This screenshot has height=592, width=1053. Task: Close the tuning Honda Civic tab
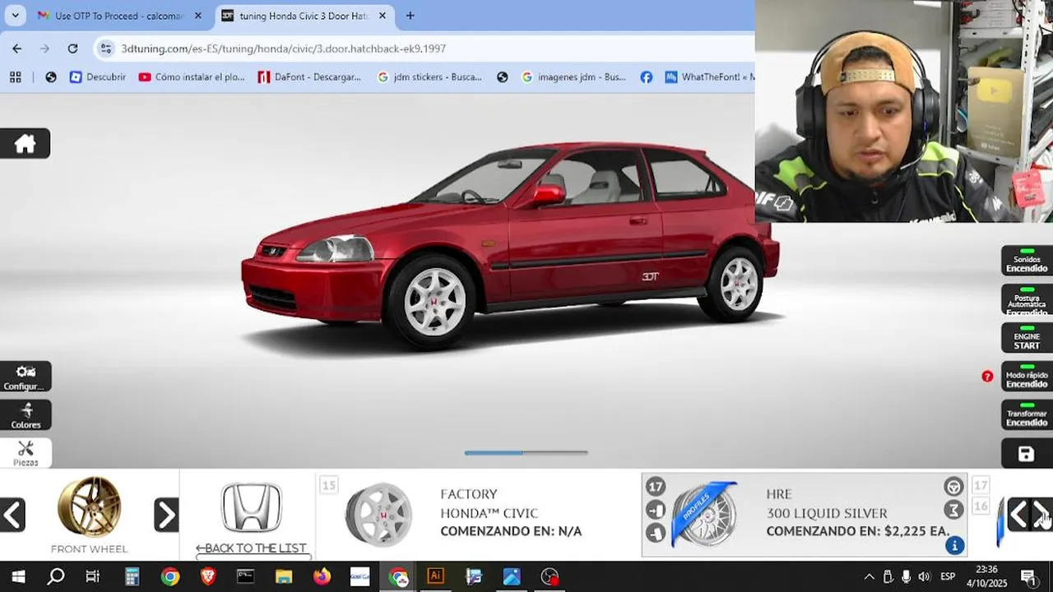point(382,16)
